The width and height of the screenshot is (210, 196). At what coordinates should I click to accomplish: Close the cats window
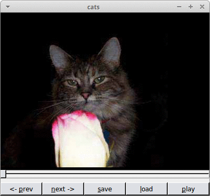point(202,7)
